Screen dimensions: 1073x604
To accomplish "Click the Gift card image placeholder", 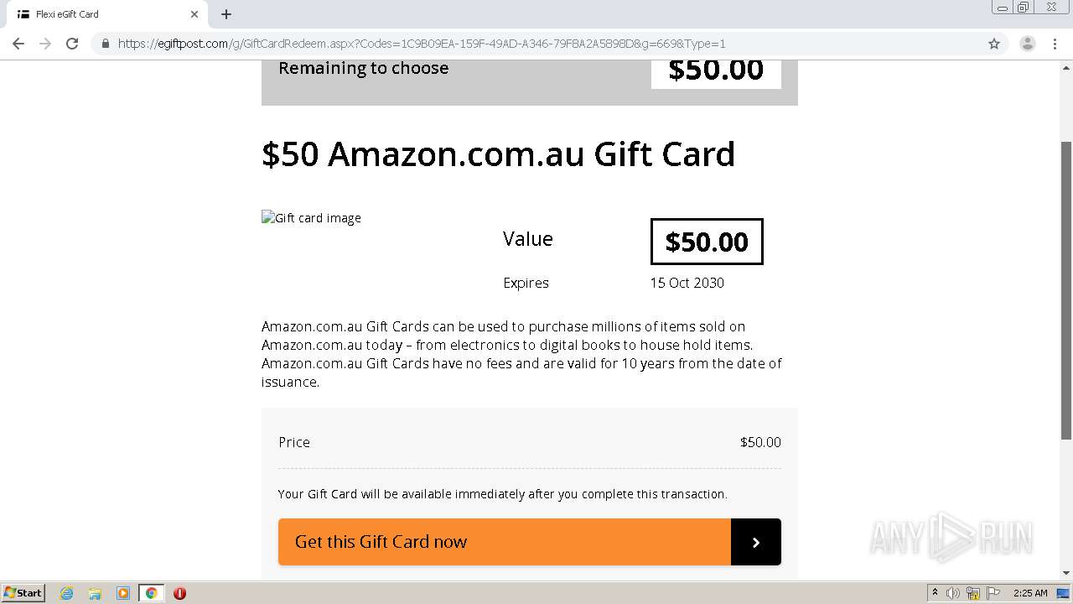I will point(312,218).
